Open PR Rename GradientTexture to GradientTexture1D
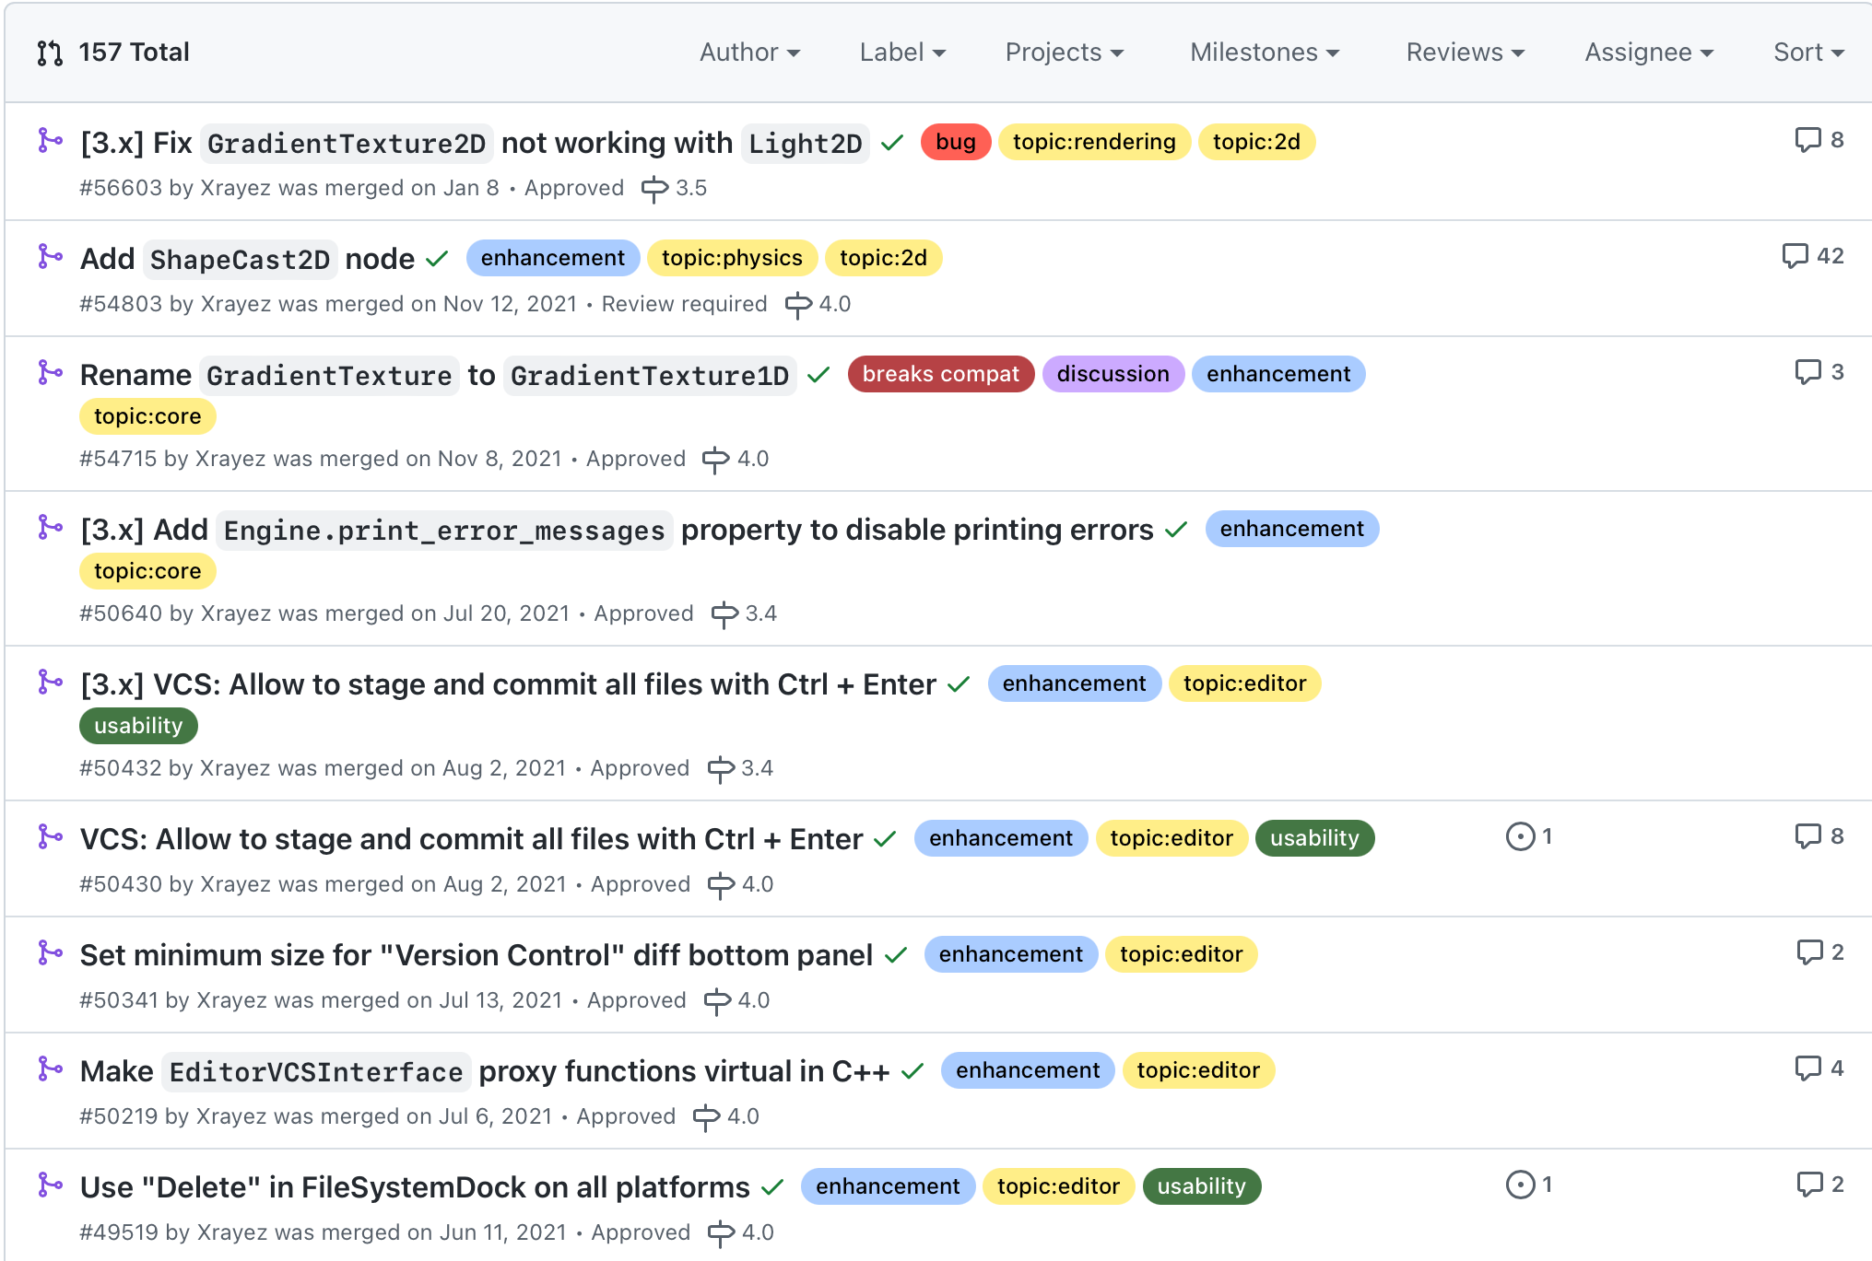This screenshot has height=1261, width=1872. 439,375
